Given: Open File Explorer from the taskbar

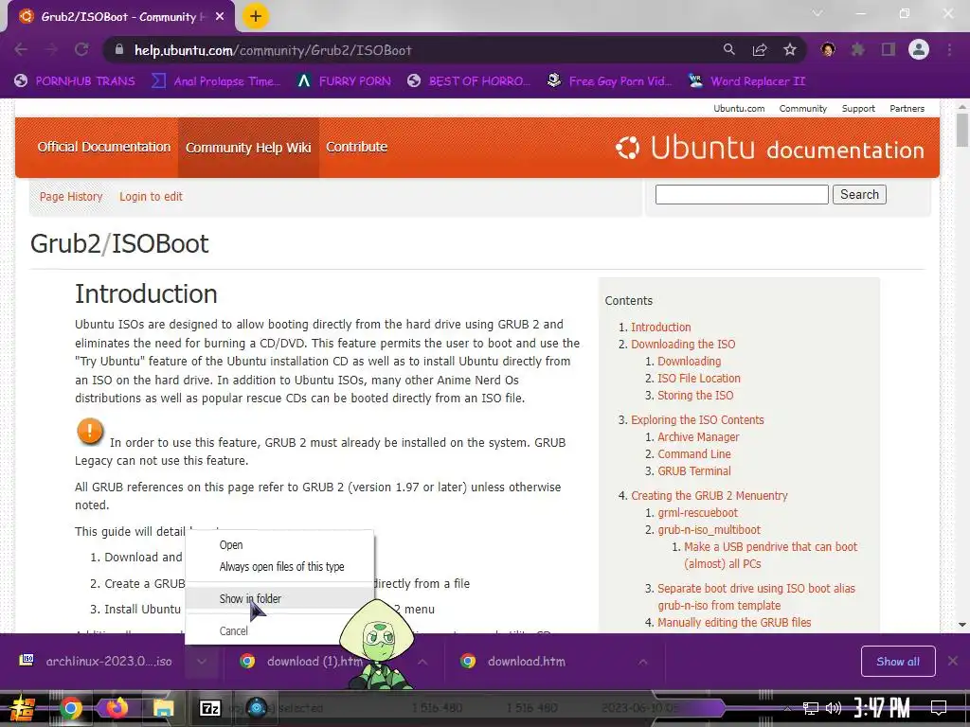Looking at the screenshot, I should tap(163, 708).
